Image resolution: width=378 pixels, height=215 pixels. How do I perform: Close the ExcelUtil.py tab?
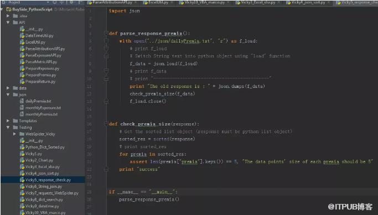point(172,2)
